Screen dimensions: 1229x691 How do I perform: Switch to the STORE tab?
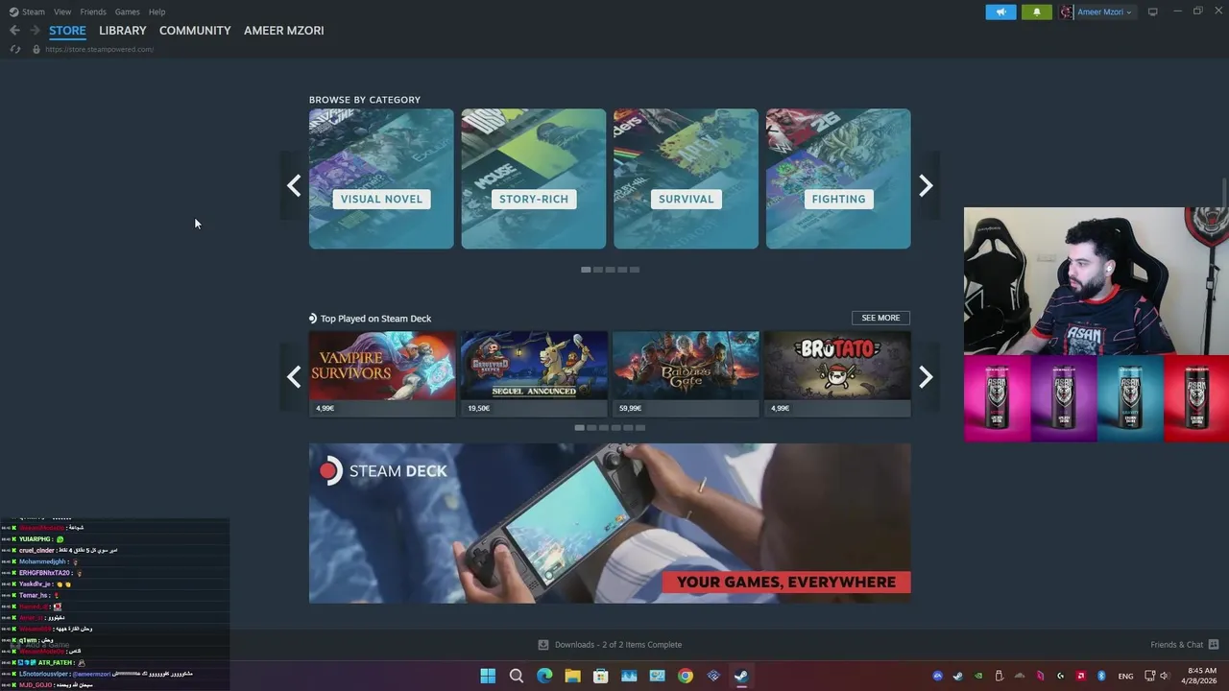(67, 31)
